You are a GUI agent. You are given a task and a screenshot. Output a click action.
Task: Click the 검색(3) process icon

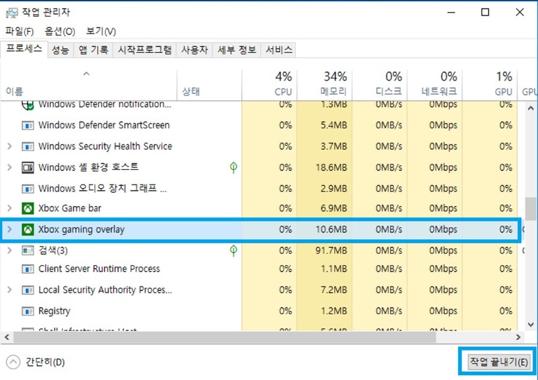coord(28,251)
